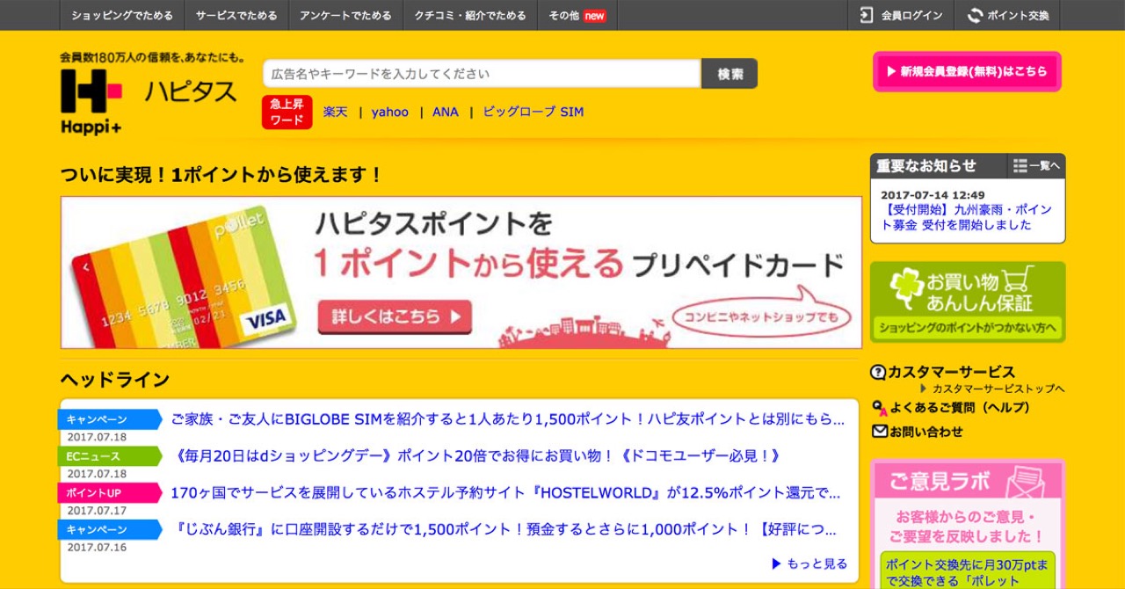
Task: Click the 重要なお知らせ header
Action: point(926,166)
